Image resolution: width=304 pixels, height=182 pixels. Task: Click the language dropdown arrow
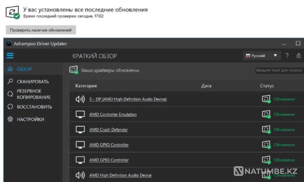click(x=275, y=56)
